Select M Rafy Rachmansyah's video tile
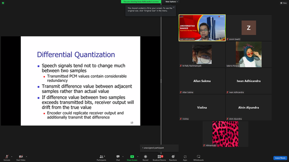The image size is (289, 162). coord(202,54)
